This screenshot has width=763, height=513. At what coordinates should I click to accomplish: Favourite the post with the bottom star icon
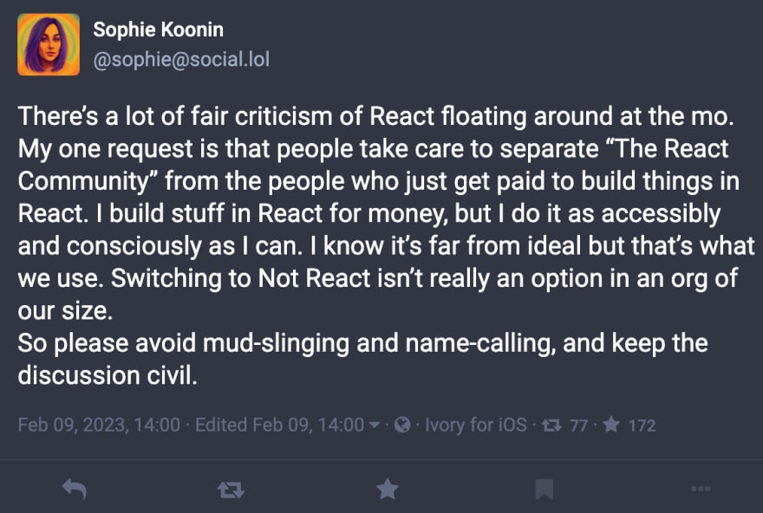(388, 489)
